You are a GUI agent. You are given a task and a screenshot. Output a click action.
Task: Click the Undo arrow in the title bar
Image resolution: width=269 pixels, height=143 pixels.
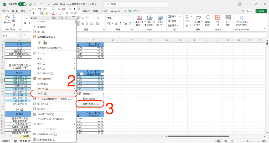point(35,4)
